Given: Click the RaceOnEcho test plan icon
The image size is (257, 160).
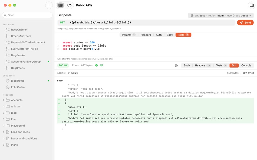Looking at the screenshot, I should click(8, 30).
